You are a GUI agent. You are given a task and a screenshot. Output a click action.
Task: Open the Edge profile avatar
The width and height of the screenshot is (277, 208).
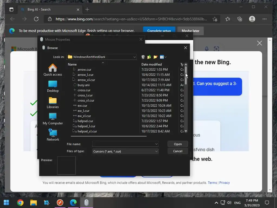[x=252, y=19]
